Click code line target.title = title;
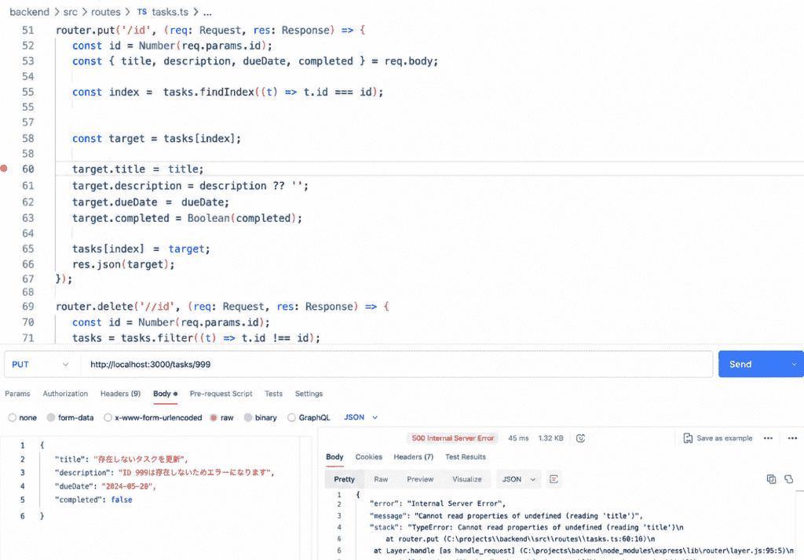The width and height of the screenshot is (804, 560). pyautogui.click(x=138, y=169)
